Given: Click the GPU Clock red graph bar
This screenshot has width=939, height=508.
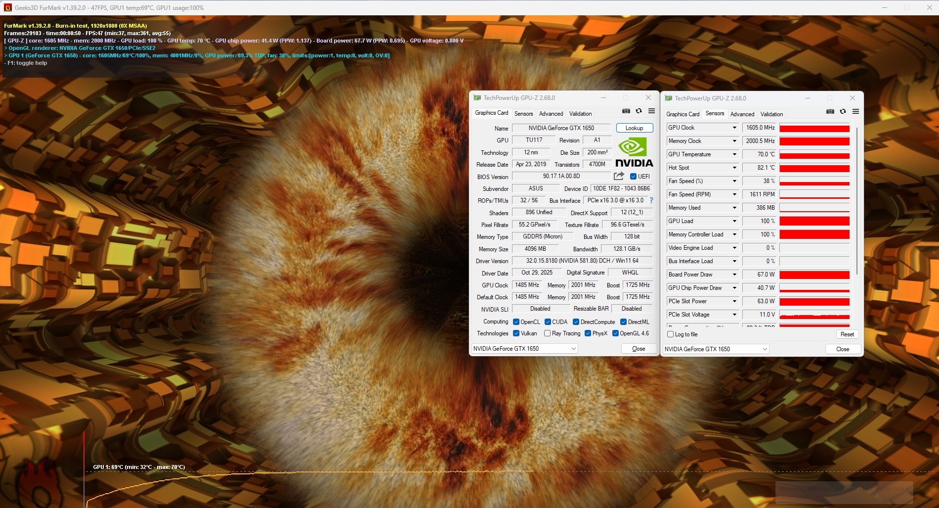Looking at the screenshot, I should point(814,128).
